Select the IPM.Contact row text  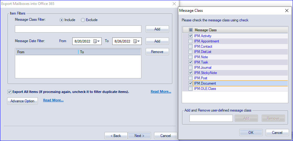pyautogui.click(x=203, y=46)
